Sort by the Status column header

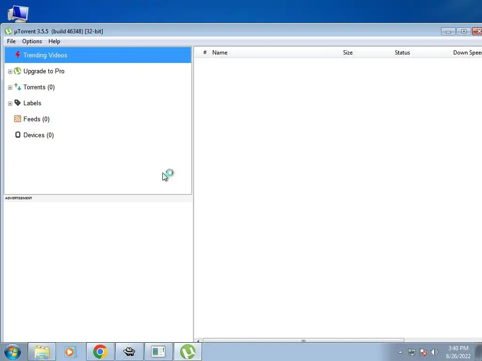402,53
